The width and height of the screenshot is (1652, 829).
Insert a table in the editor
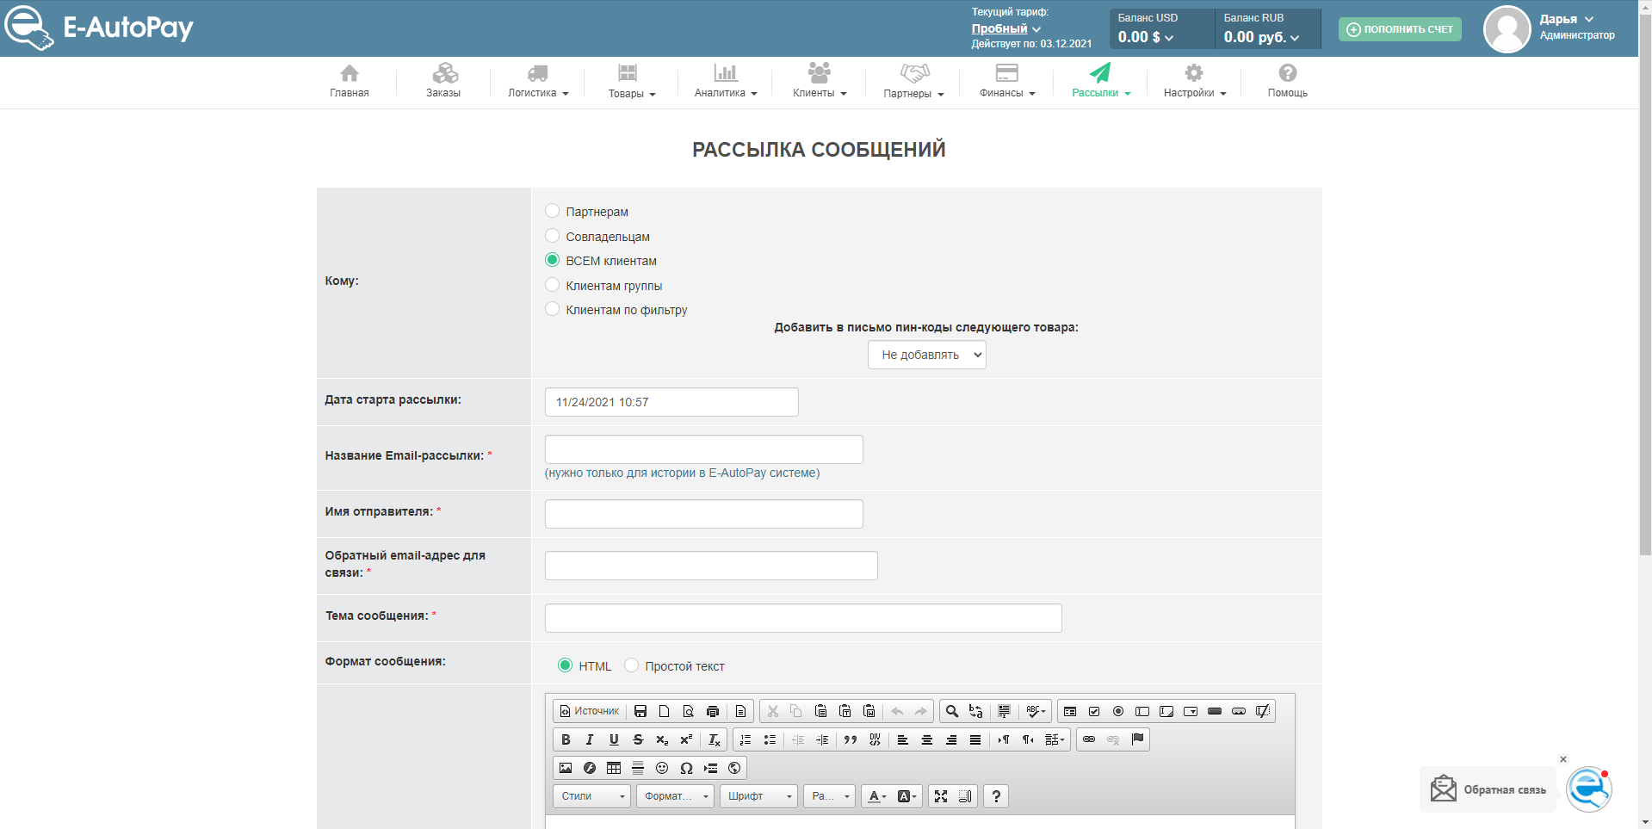point(614,768)
